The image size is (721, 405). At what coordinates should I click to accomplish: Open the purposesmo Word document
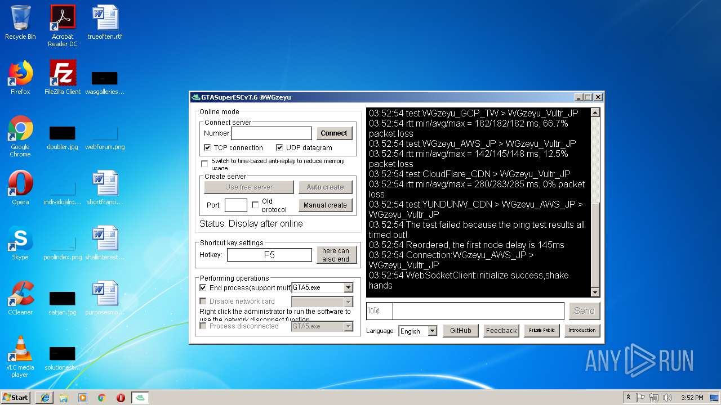(x=105, y=298)
